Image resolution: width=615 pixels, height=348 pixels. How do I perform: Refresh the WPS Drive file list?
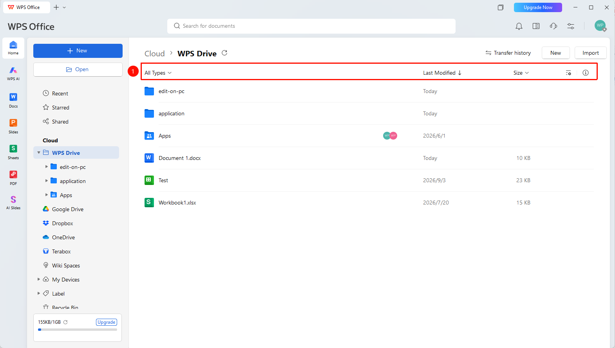click(x=224, y=53)
